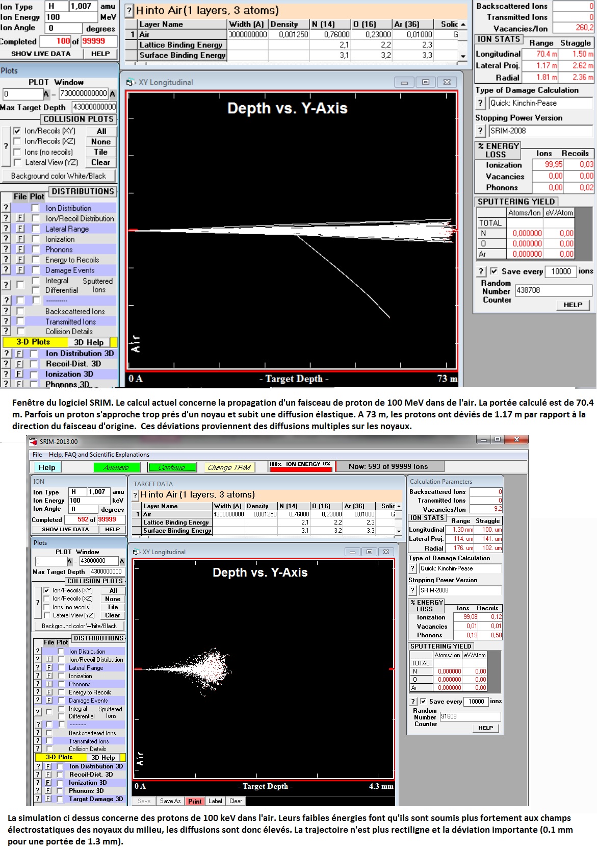Open the Help, FAQ and Scientific Explanations menu
This screenshot has width=597, height=847.
tap(99, 455)
